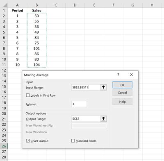Click the Select All corner triangle
The width and height of the screenshot is (164, 161).
[5, 5]
